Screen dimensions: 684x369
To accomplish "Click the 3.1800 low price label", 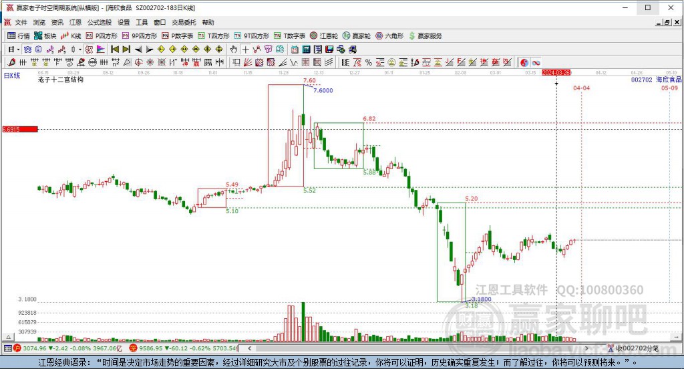I will (x=482, y=299).
